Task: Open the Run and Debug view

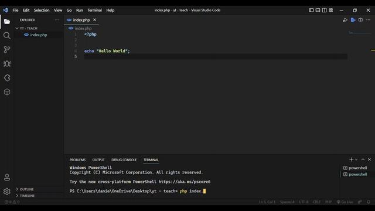Action: click(7, 64)
